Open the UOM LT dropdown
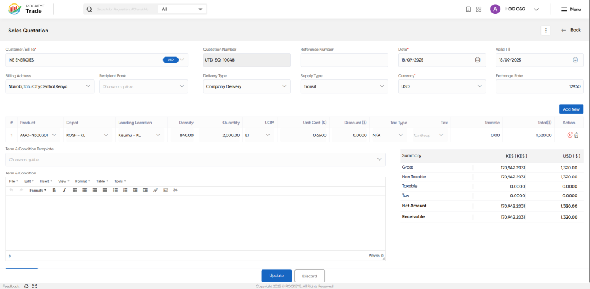The image size is (590, 289). point(259,135)
